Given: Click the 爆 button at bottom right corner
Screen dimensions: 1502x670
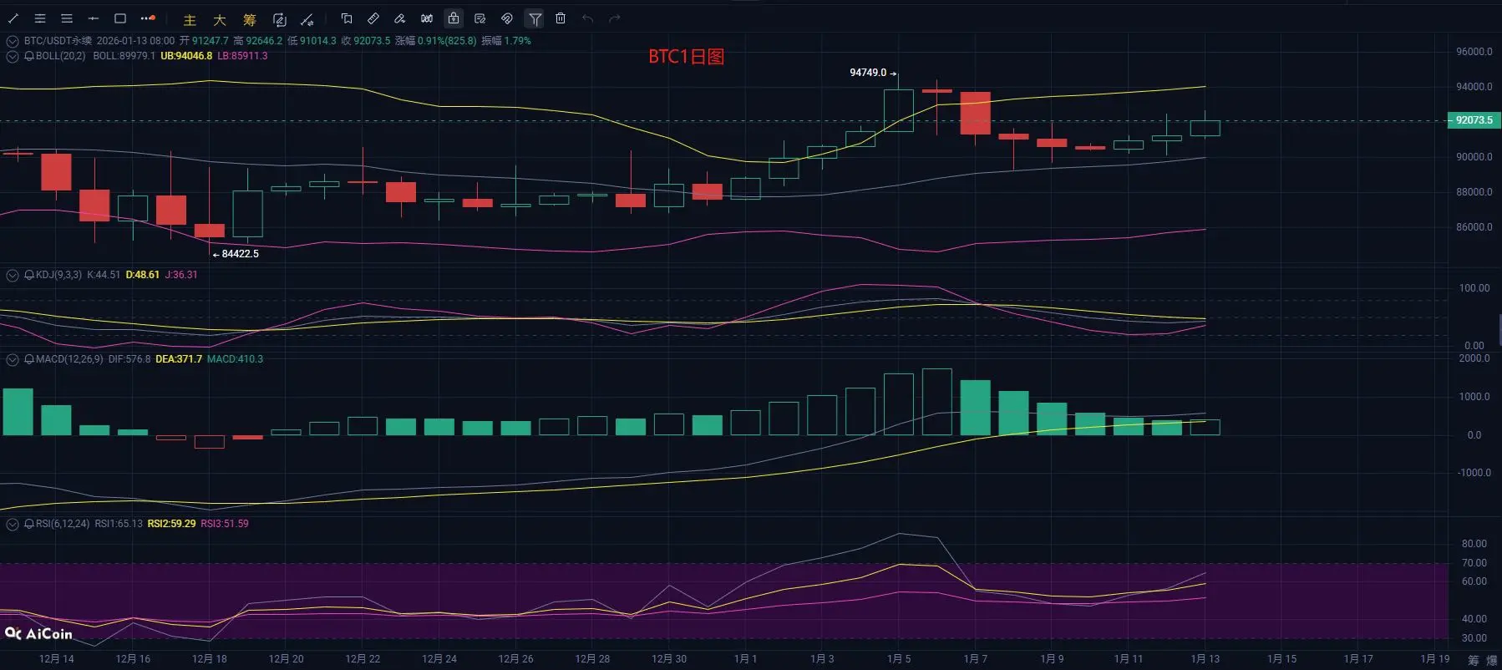Looking at the screenshot, I should pos(1492,660).
